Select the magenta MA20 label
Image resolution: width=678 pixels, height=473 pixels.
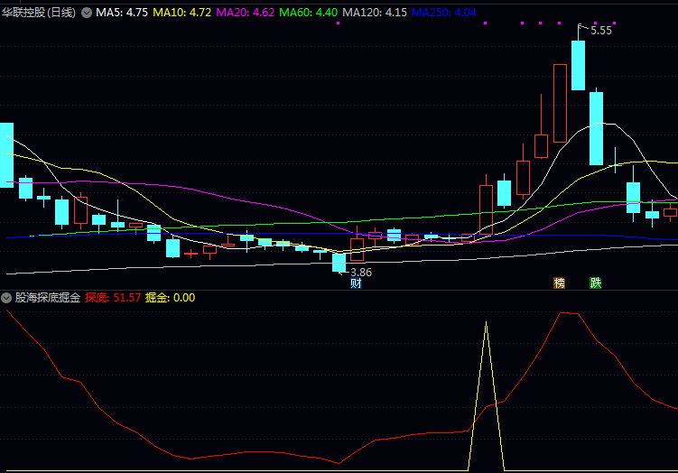point(245,13)
